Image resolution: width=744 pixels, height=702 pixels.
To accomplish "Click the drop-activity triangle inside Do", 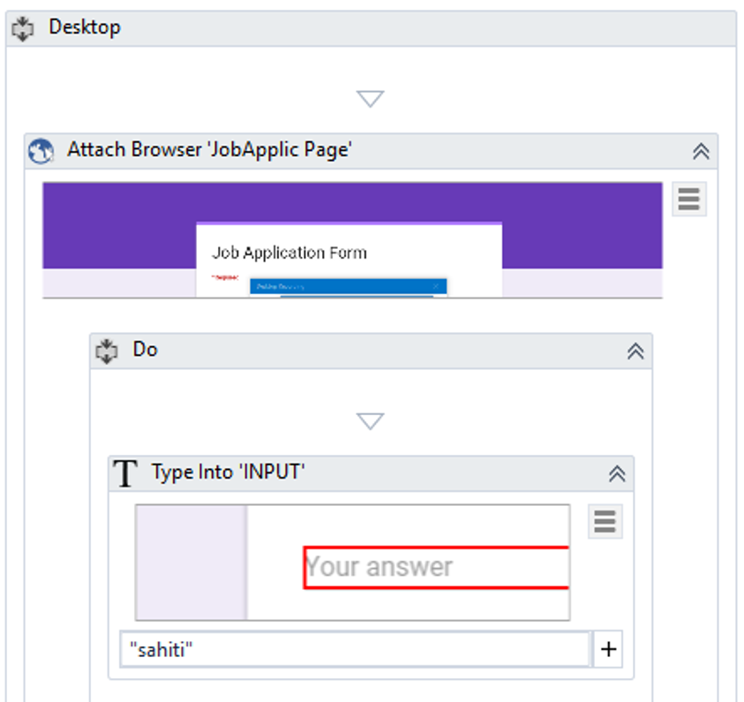I will [x=370, y=419].
